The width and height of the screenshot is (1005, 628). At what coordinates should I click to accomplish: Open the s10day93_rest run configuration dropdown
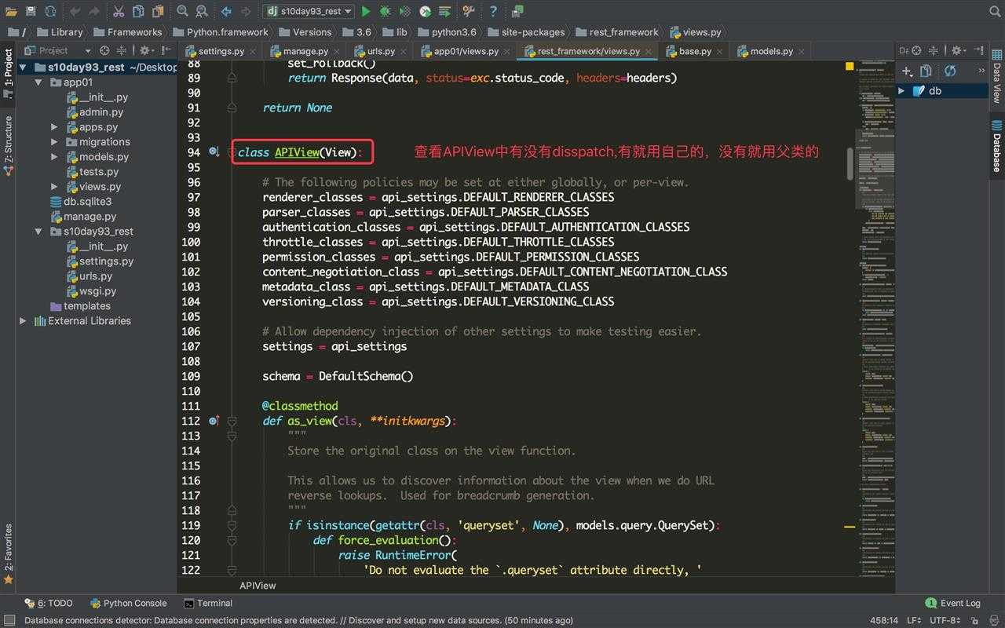point(308,11)
